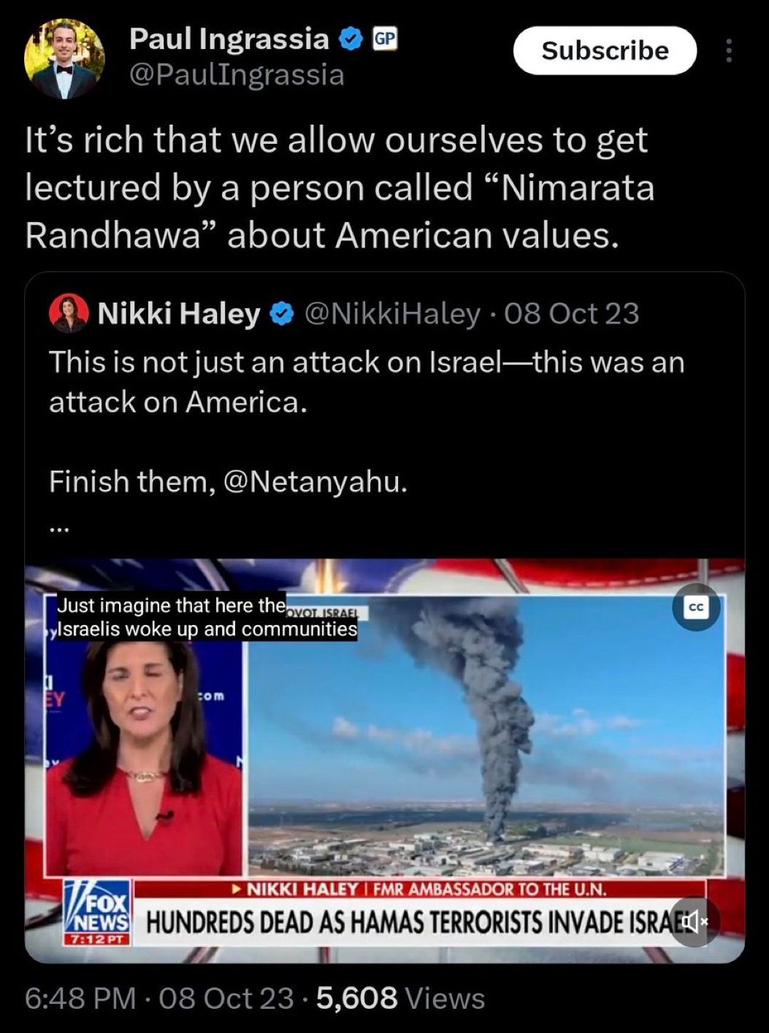The image size is (769, 1033).
Task: Open the @NikkiHaley handle in quoted post
Action: [391, 314]
